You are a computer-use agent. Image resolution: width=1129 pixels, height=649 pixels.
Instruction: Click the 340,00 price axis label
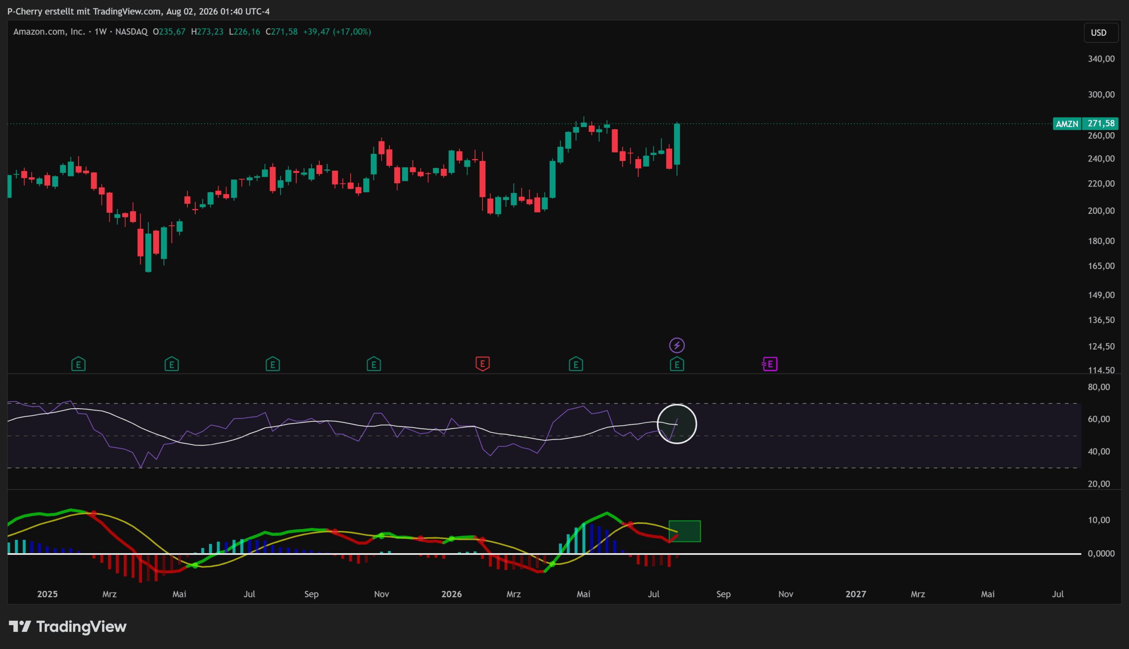coord(1101,59)
